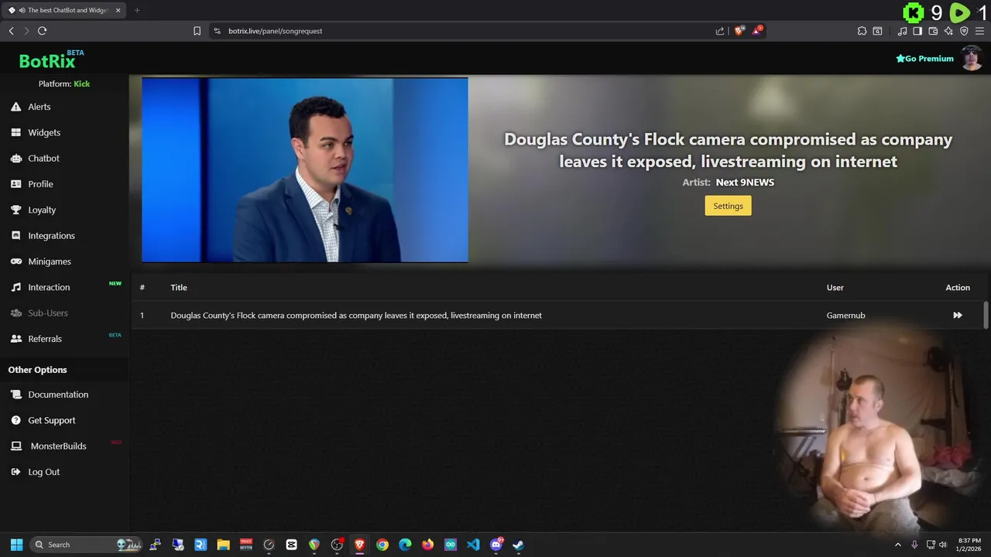This screenshot has width=991, height=557.
Task: Click the now-playing video thumbnail
Action: [x=305, y=170]
